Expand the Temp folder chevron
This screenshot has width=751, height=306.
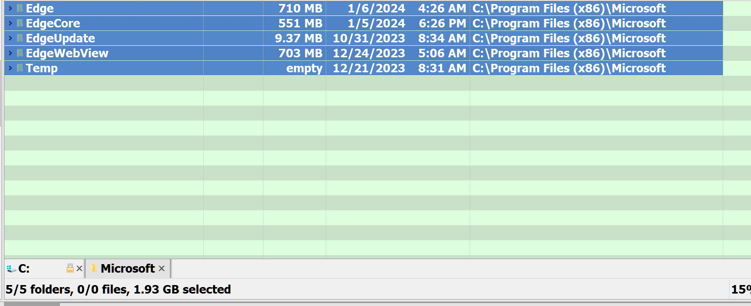[x=10, y=68]
